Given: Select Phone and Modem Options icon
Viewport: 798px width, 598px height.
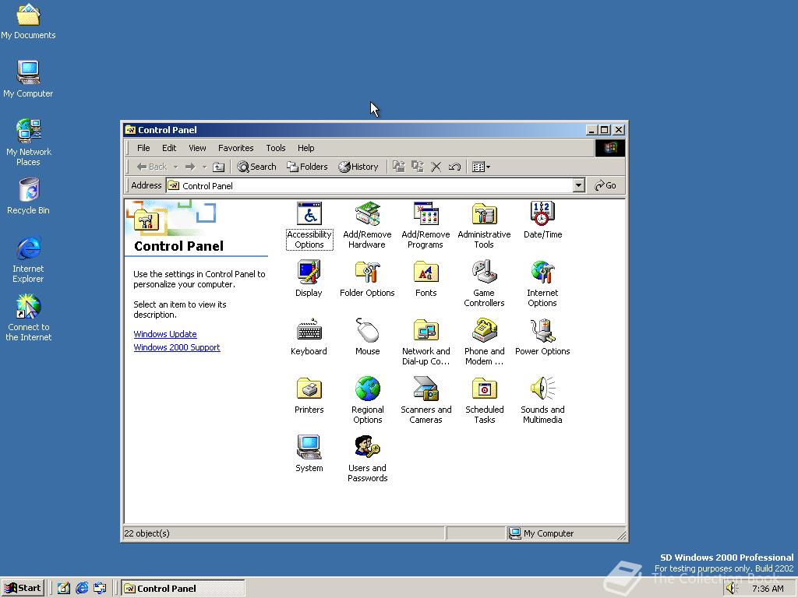Looking at the screenshot, I should point(484,342).
